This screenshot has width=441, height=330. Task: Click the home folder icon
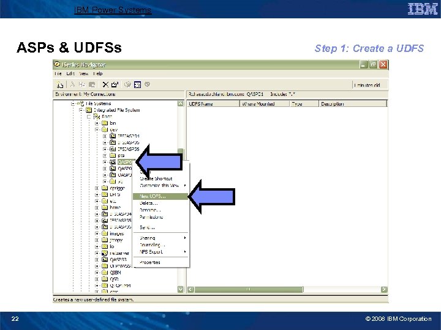[105, 207]
